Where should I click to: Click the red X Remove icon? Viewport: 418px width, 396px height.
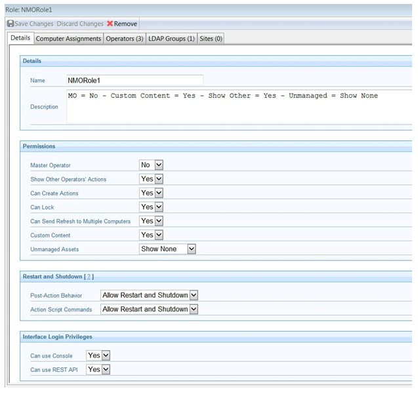[110, 24]
